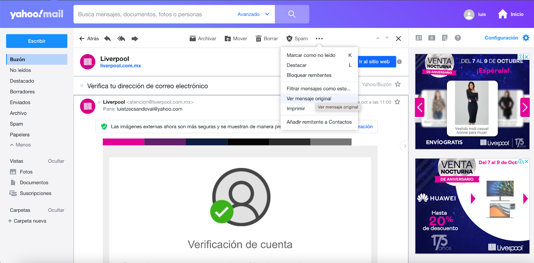The height and width of the screenshot is (263, 534).
Task: Open the contacts card icon
Action: pyautogui.click(x=419, y=38)
